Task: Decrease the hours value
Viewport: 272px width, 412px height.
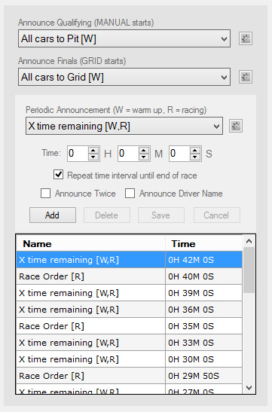Action: click(x=93, y=157)
